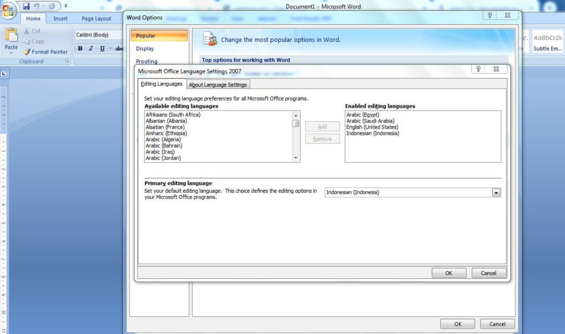Click the Language Settings help question mark
Screen dimensions: 565x334
point(478,69)
